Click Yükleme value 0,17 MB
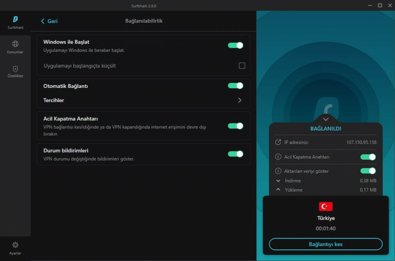Screen dimensions: 395x261 pyautogui.click(x=368, y=190)
